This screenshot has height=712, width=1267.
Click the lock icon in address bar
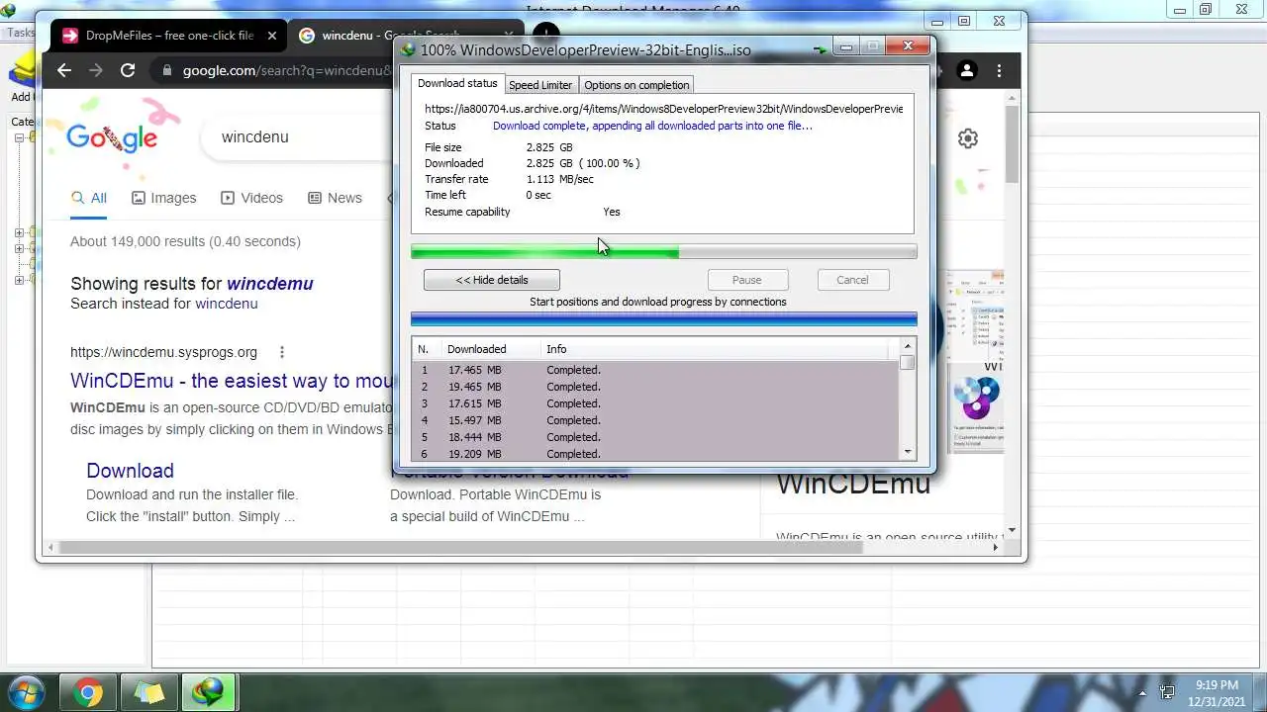pyautogui.click(x=166, y=71)
